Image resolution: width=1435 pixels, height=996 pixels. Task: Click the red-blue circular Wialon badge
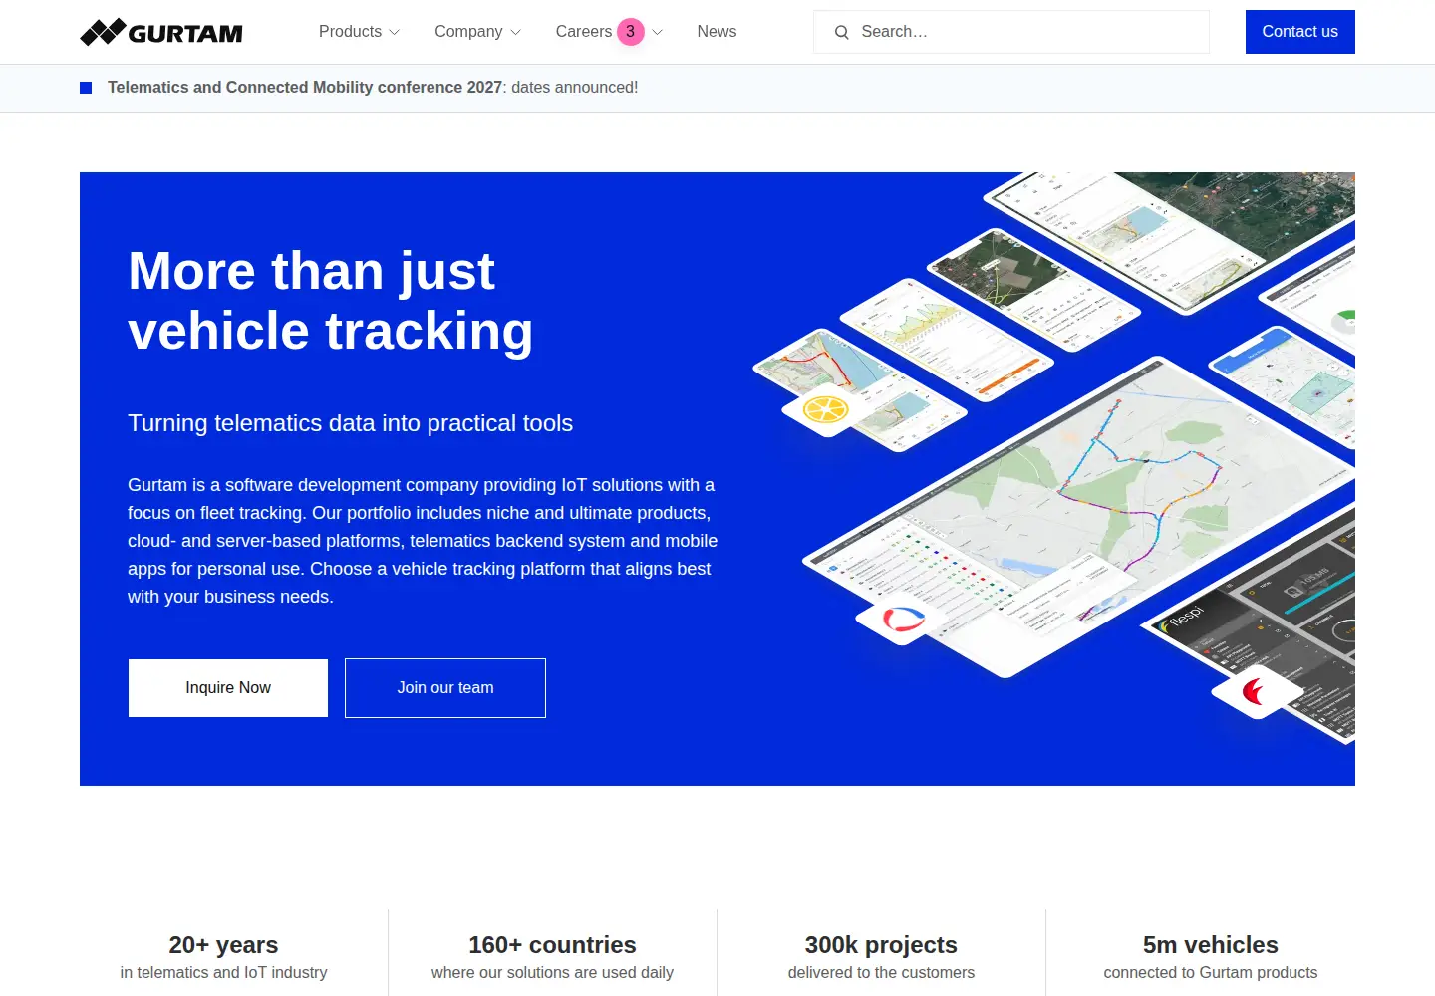pos(903,620)
